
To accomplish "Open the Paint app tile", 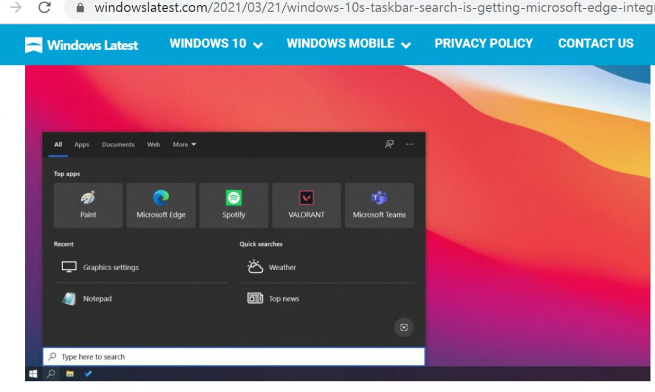I will pyautogui.click(x=88, y=205).
